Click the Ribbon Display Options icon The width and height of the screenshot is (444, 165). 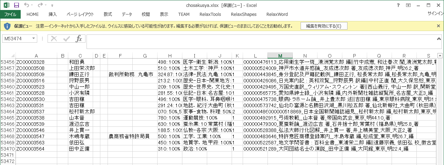408,5
